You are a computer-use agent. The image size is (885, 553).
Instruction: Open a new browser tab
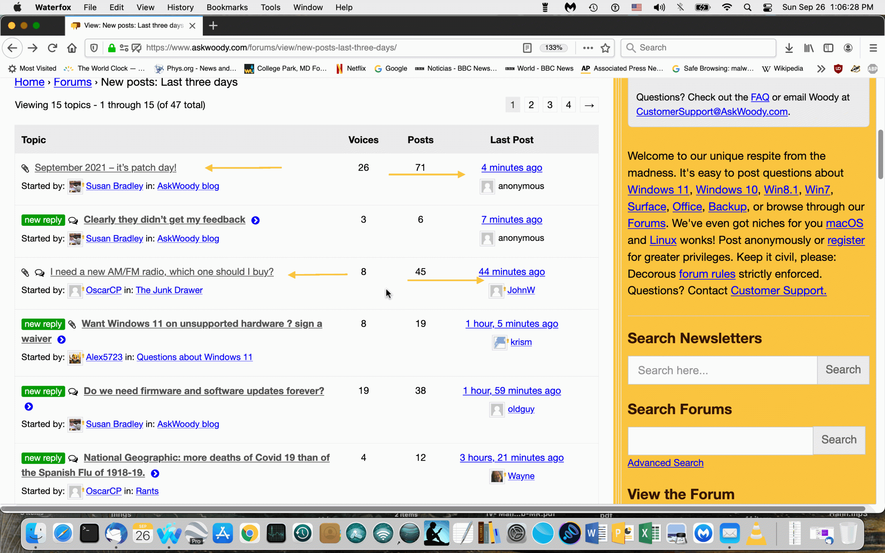pos(213,26)
